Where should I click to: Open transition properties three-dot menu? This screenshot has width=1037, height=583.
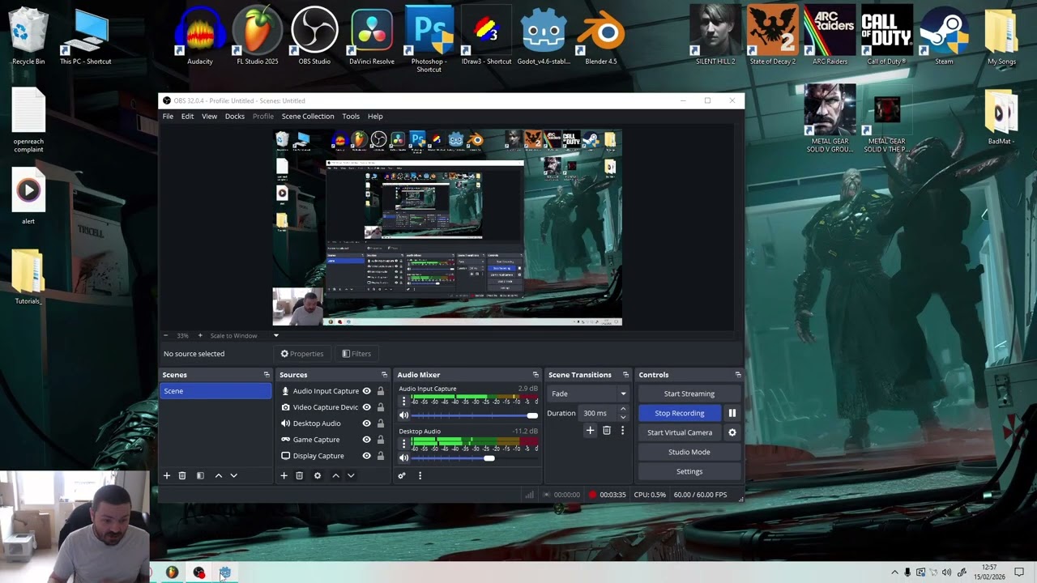coord(622,431)
